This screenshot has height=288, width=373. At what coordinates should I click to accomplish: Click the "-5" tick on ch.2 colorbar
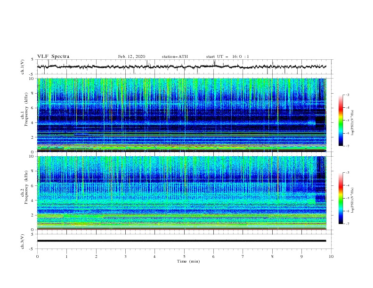[x=347, y=198]
